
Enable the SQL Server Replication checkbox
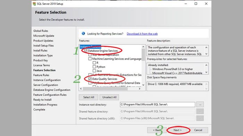pyautogui.click(x=90, y=55)
